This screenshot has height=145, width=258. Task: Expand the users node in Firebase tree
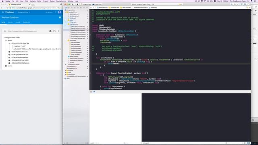(6, 66)
